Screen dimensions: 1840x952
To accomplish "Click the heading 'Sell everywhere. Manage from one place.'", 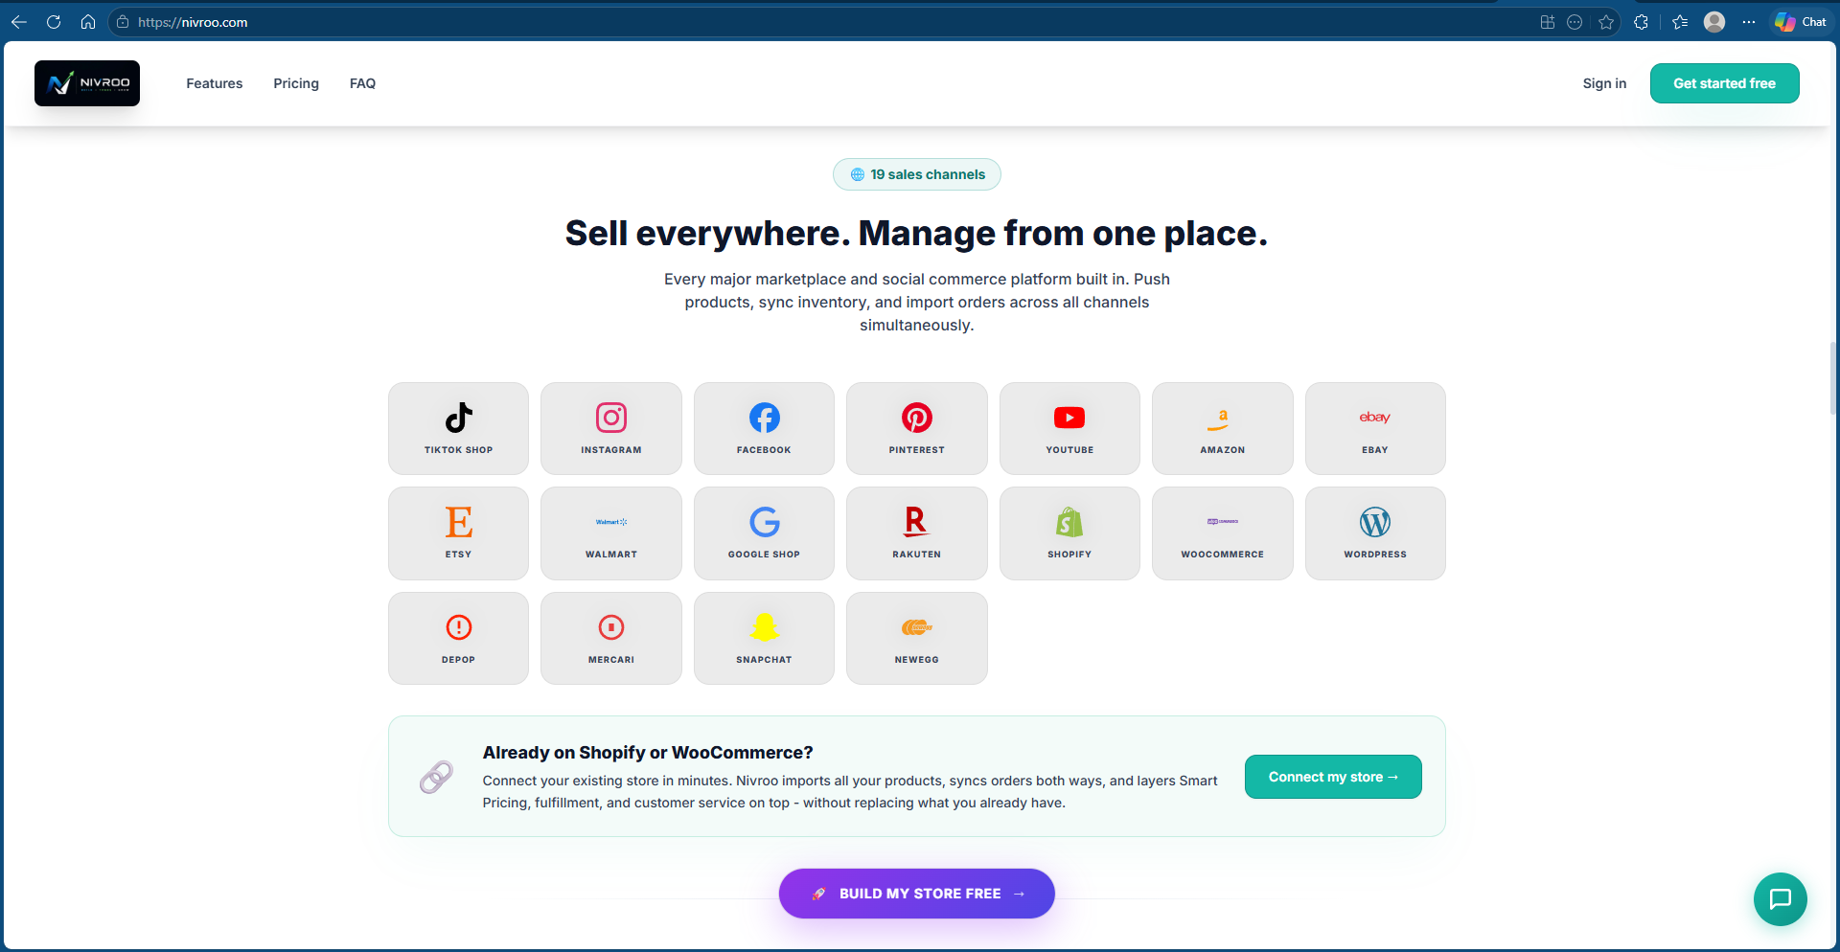I will (916, 234).
